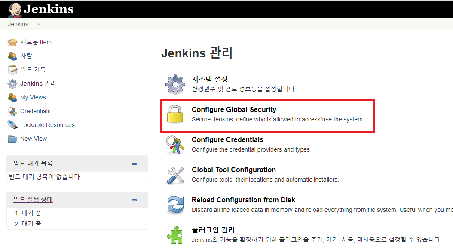Open the New View link
The image size is (453, 251).
coord(34,139)
